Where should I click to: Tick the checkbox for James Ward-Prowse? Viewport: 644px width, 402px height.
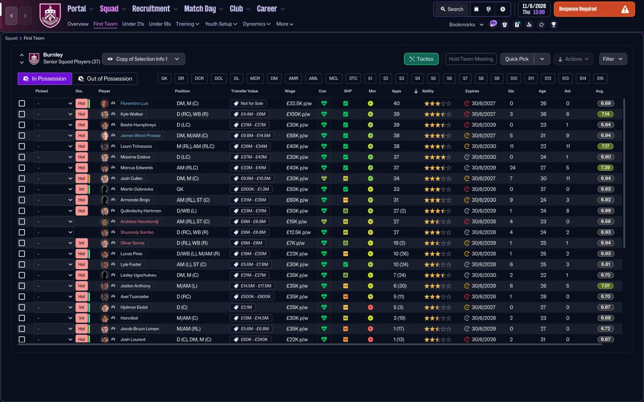coord(22,136)
